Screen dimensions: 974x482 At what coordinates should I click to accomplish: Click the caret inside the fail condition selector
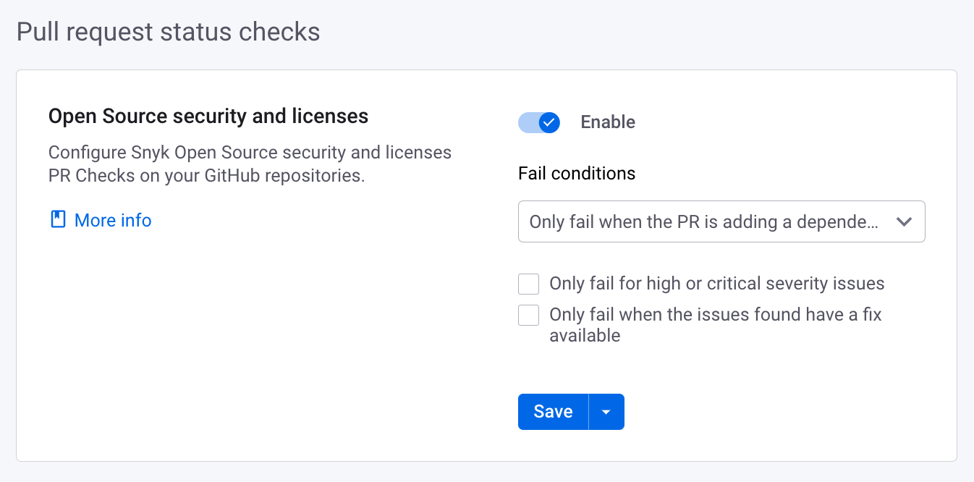[x=904, y=221]
